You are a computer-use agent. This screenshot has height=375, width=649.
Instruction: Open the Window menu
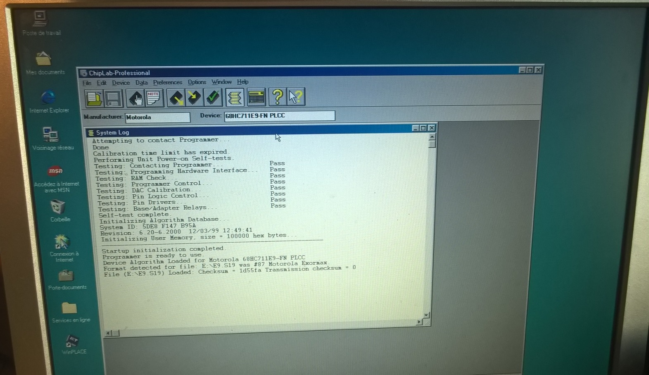coord(221,82)
